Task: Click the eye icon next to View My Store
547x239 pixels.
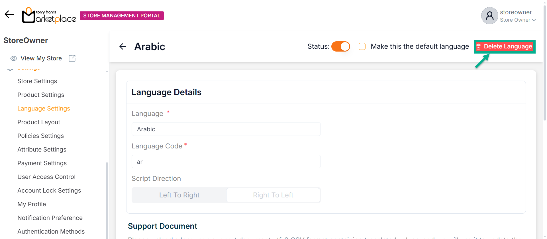Action: click(x=13, y=58)
